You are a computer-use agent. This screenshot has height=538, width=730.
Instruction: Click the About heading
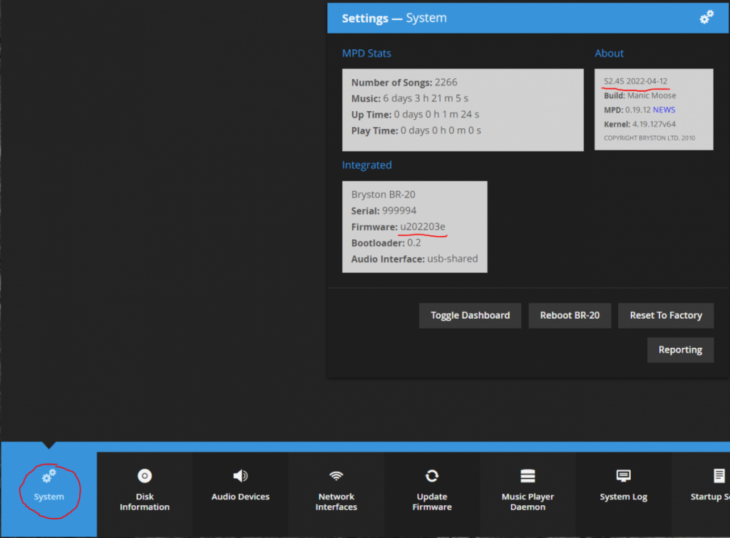[609, 53]
